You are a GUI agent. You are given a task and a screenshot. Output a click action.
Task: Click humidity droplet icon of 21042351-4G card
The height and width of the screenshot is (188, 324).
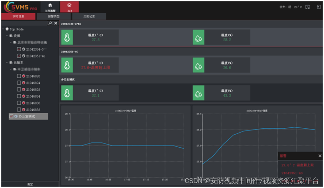(198, 65)
